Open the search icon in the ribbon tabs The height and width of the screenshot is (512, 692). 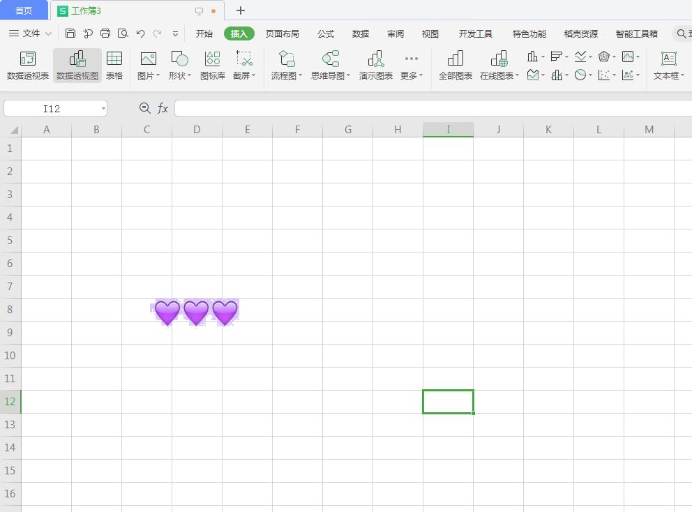click(x=682, y=33)
